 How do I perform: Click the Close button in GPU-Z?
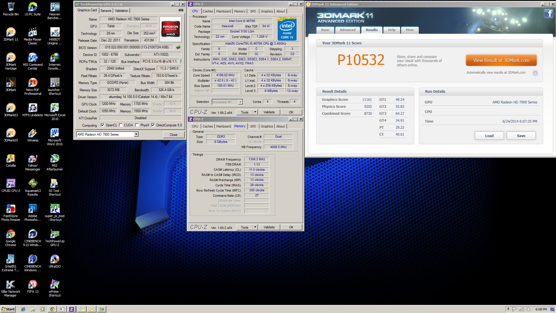173,135
